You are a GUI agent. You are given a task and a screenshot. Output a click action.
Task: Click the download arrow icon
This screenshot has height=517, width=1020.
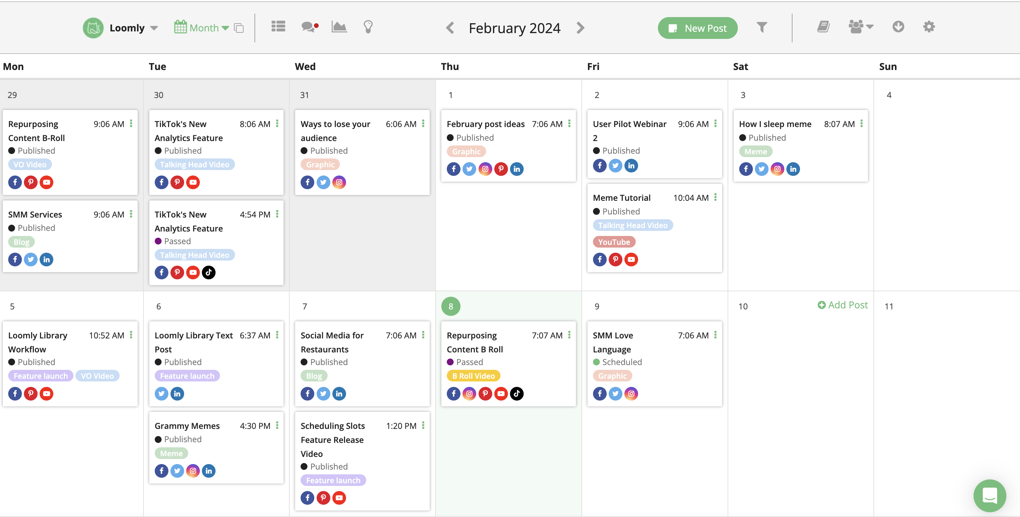coord(898,27)
